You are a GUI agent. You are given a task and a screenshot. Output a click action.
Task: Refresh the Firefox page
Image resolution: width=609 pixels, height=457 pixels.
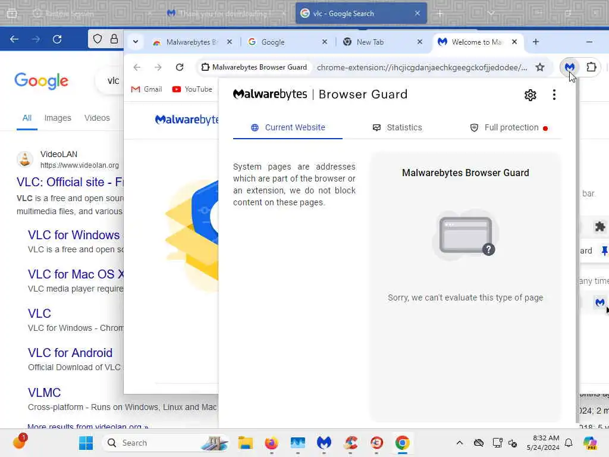(57, 39)
